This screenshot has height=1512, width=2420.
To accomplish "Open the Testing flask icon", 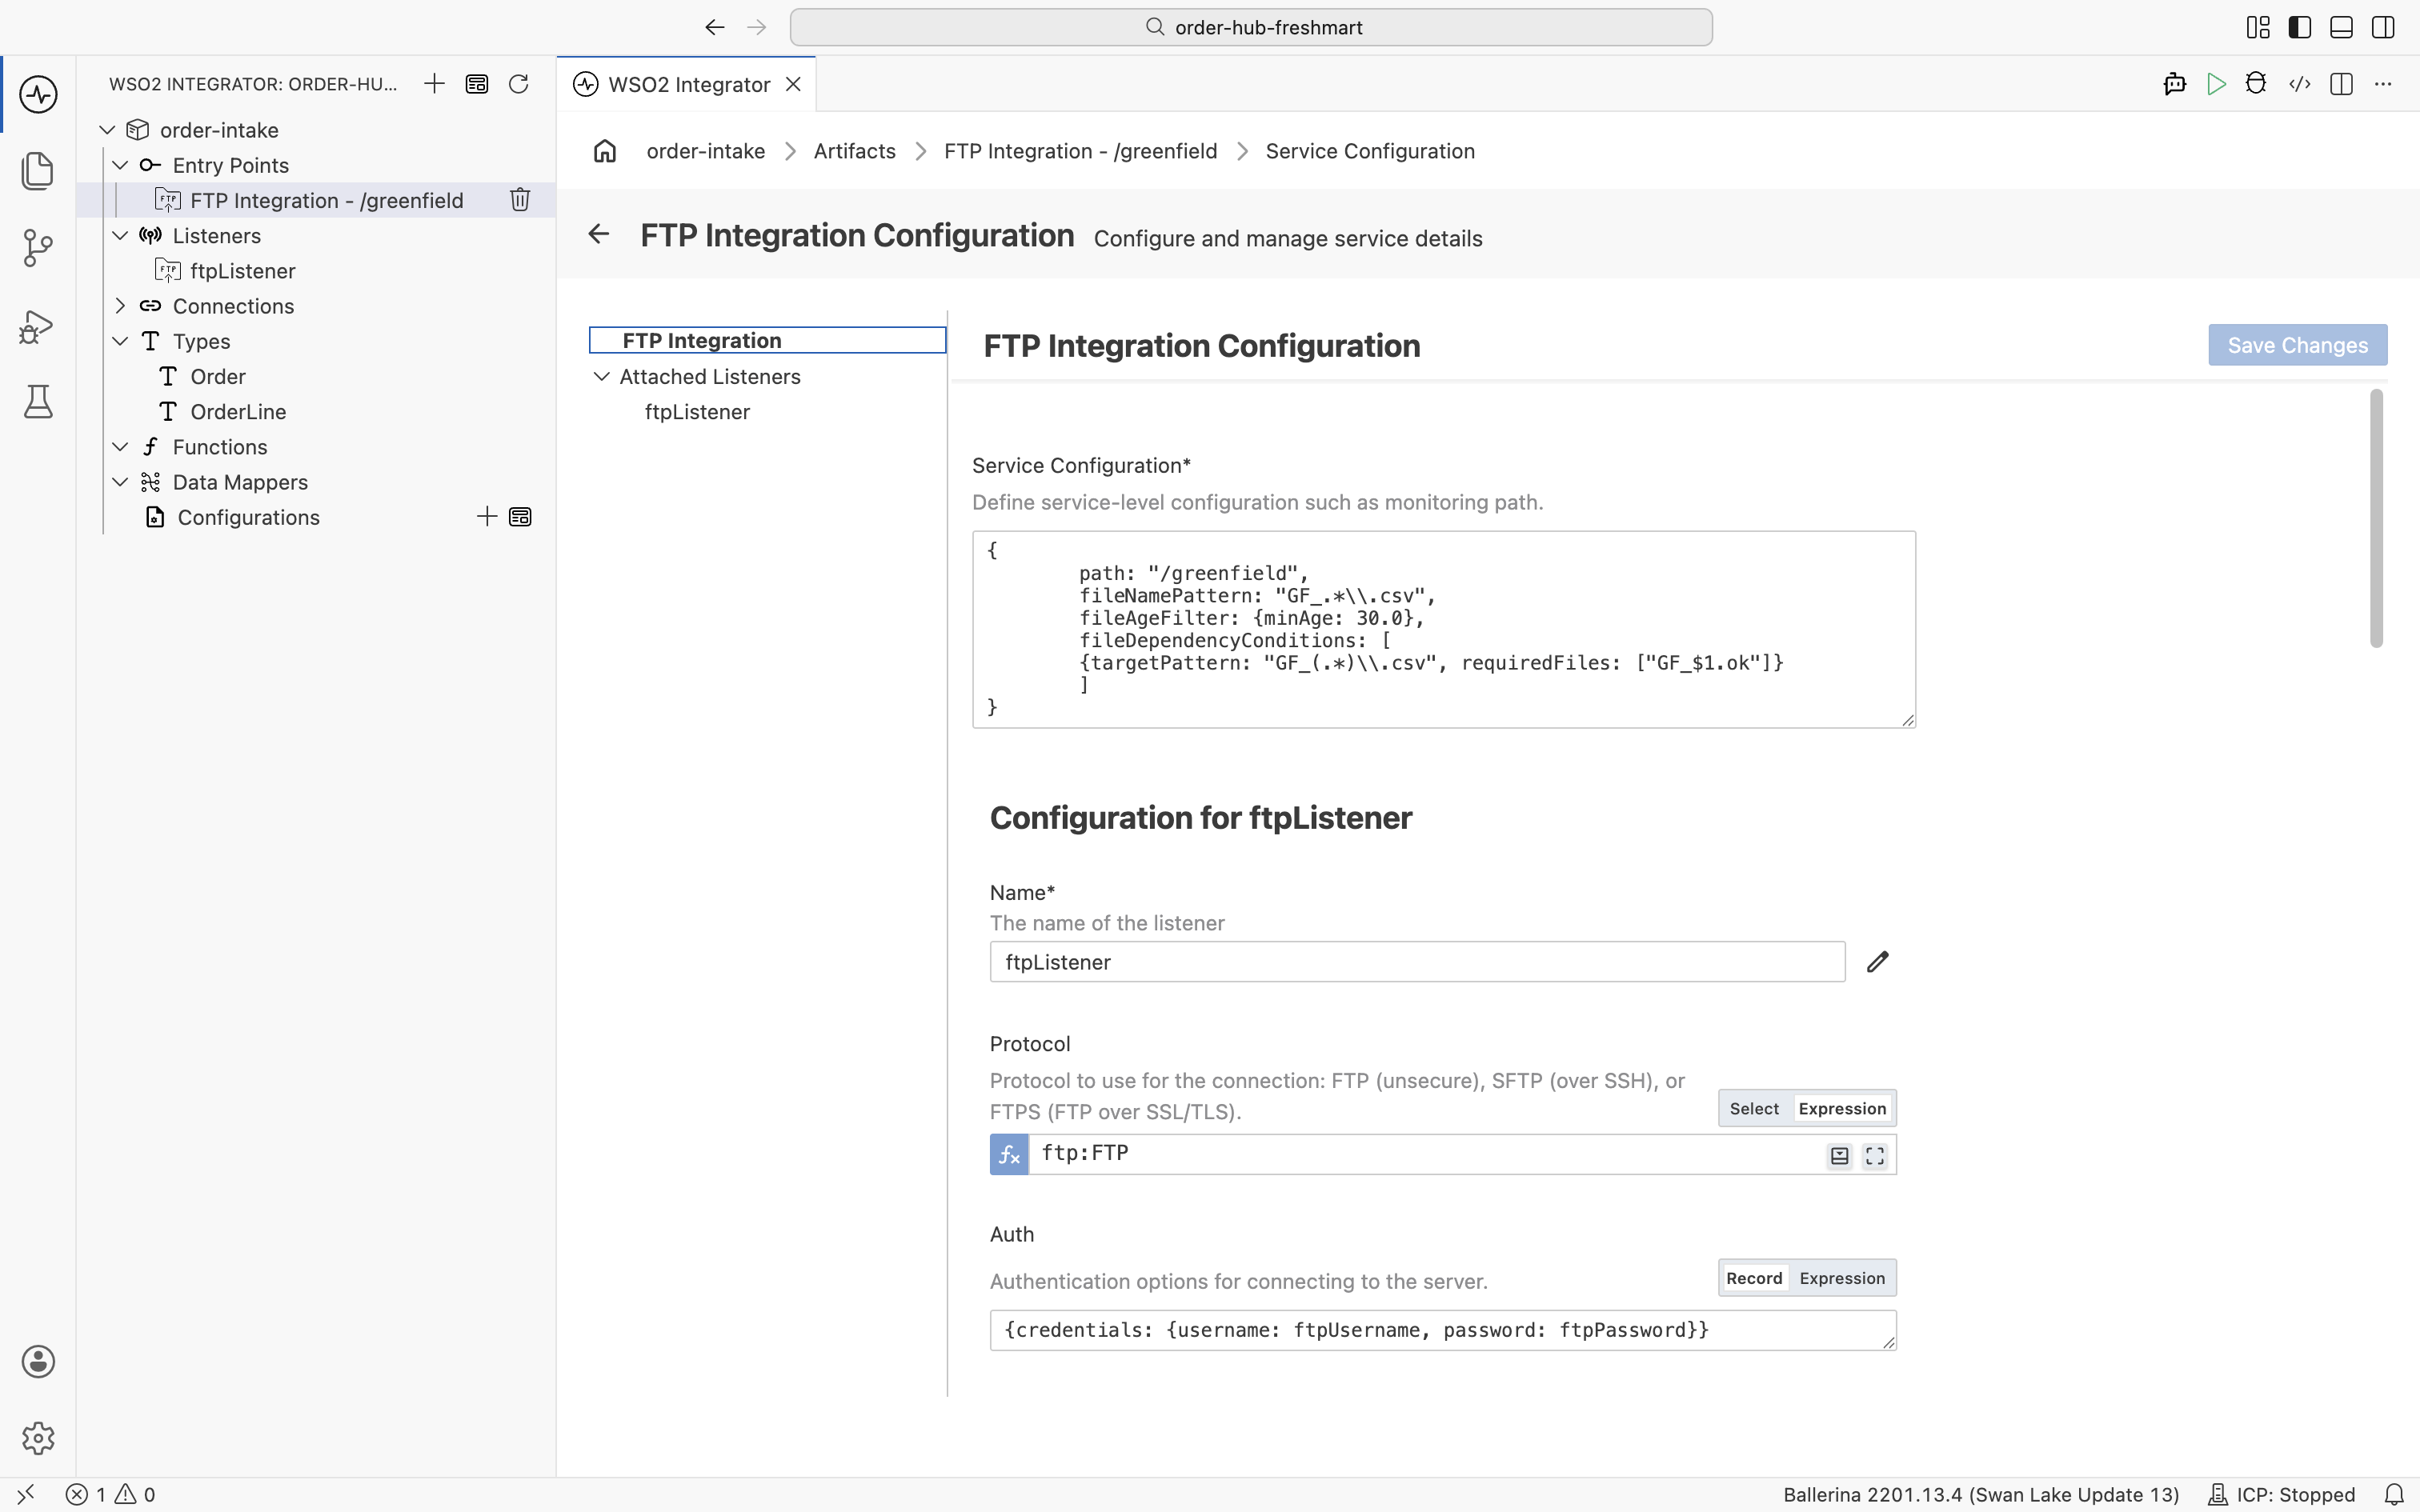I will 38,402.
